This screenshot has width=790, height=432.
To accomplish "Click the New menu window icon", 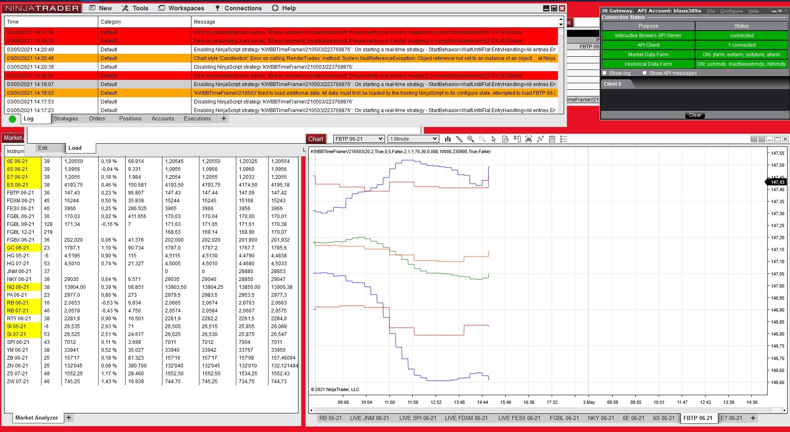I will (92, 8).
